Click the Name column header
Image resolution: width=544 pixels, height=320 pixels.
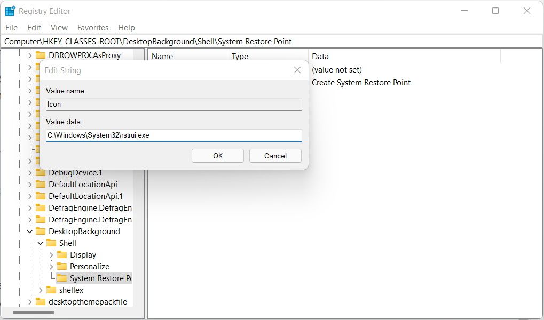[x=188, y=56]
